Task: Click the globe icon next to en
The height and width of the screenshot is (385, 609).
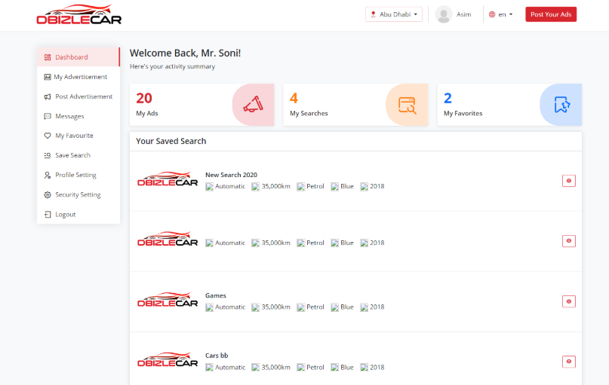Action: (492, 14)
